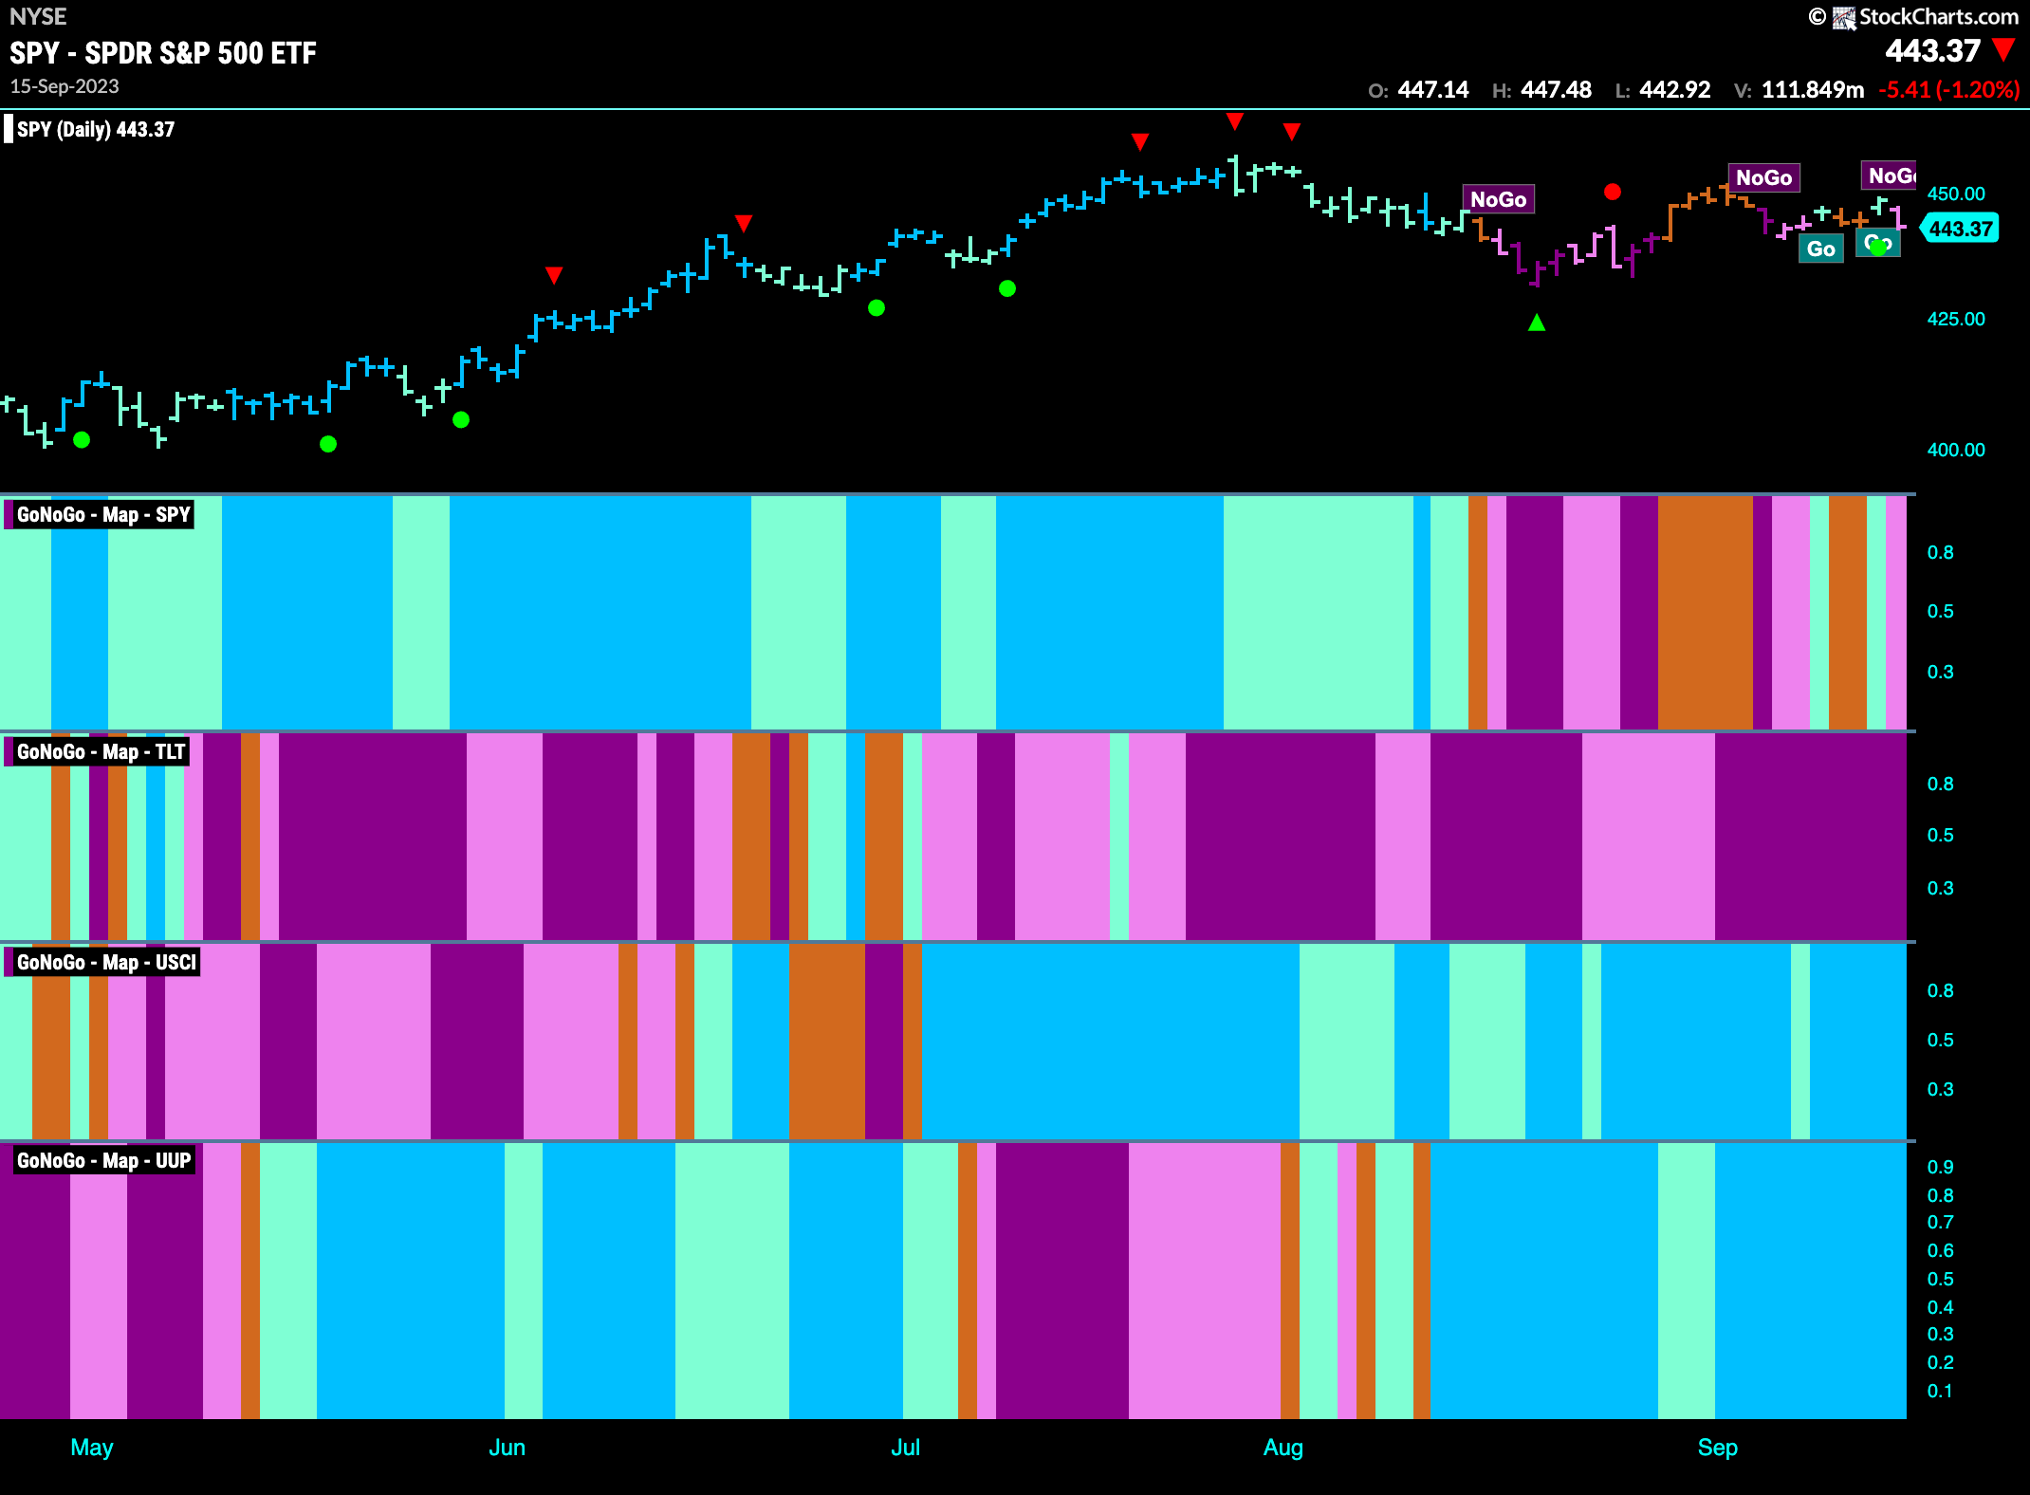Screen dimensions: 2030x1495
Task: Click the orange band in the SPY map
Action: tap(1705, 612)
